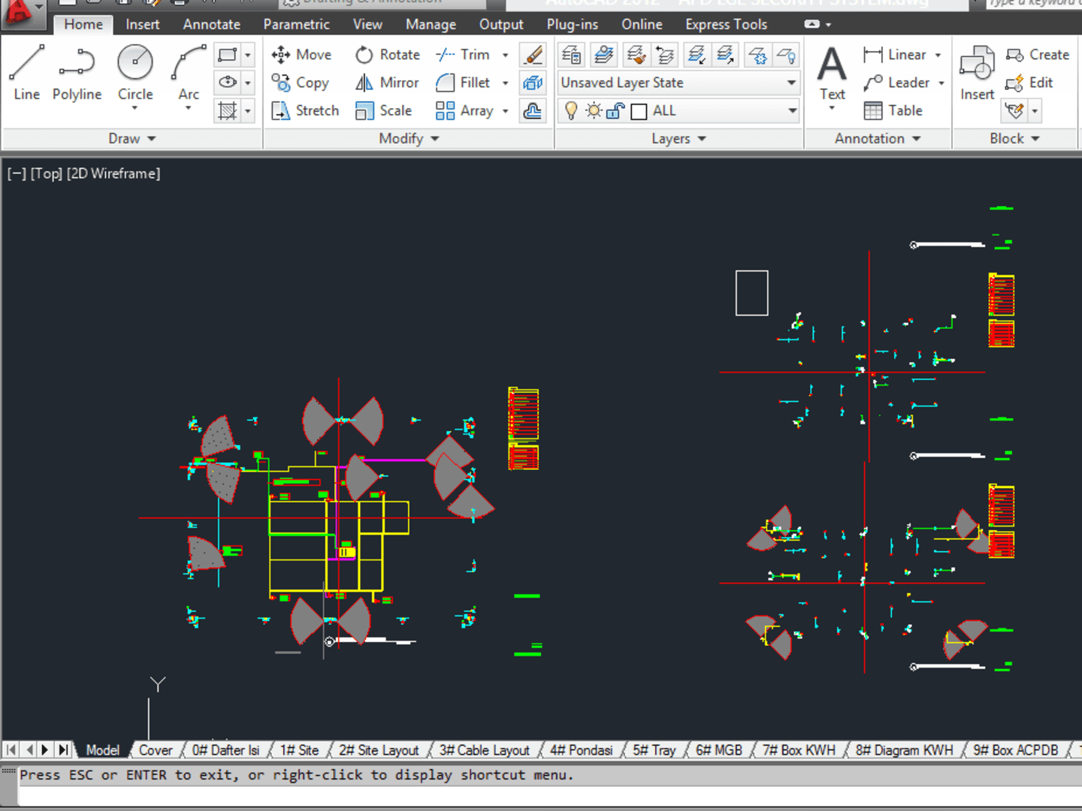Toggle the layer lock padlock icon
Image resolution: width=1082 pixels, height=811 pixels.
[x=615, y=111]
